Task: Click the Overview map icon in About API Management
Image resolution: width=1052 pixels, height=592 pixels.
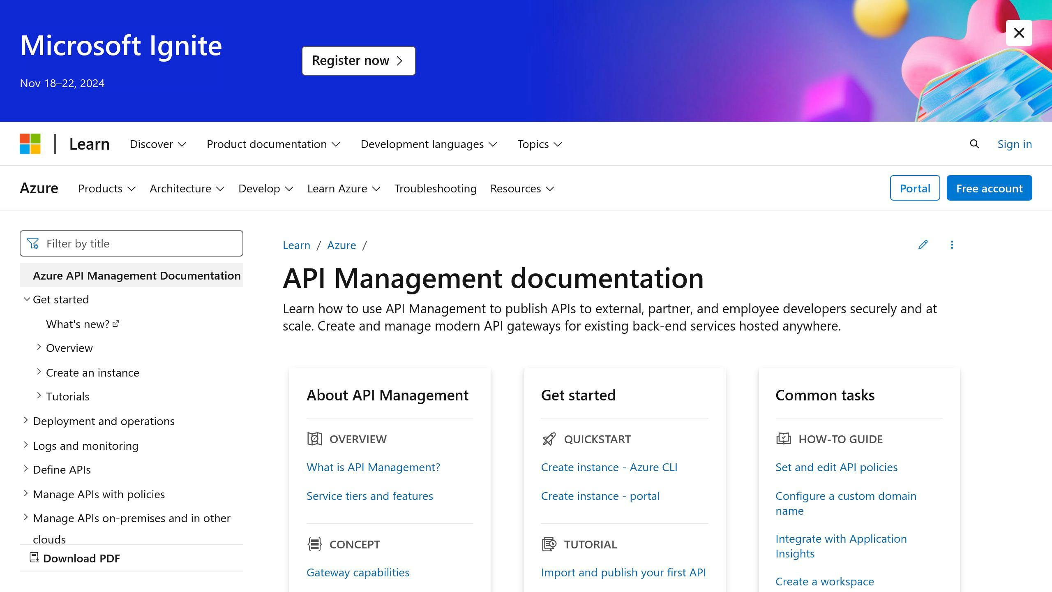Action: tap(315, 439)
